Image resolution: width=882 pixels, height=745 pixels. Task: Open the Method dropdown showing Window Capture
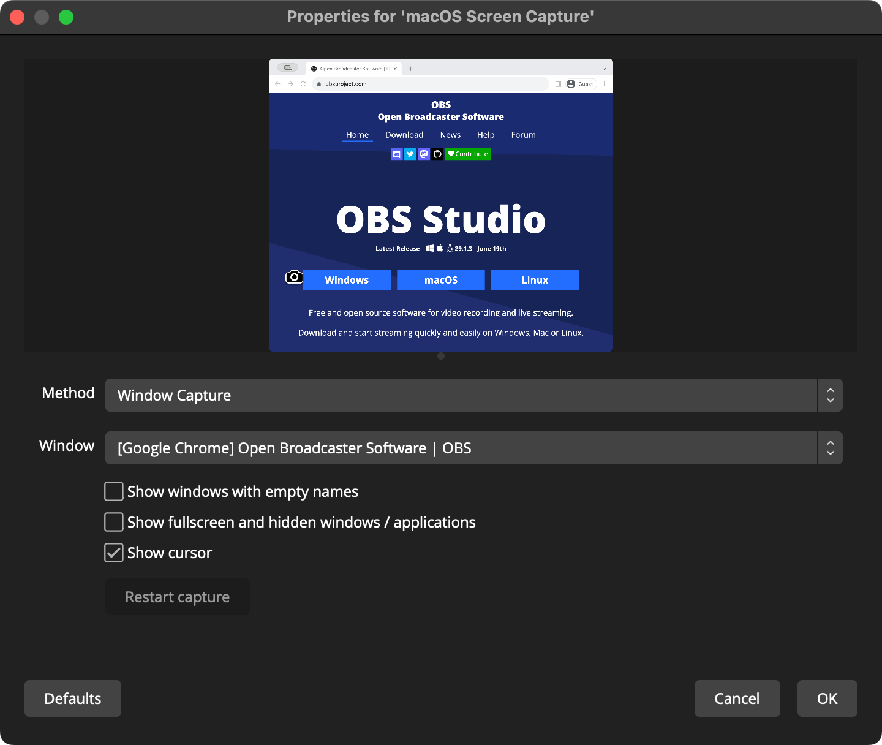tap(461, 395)
